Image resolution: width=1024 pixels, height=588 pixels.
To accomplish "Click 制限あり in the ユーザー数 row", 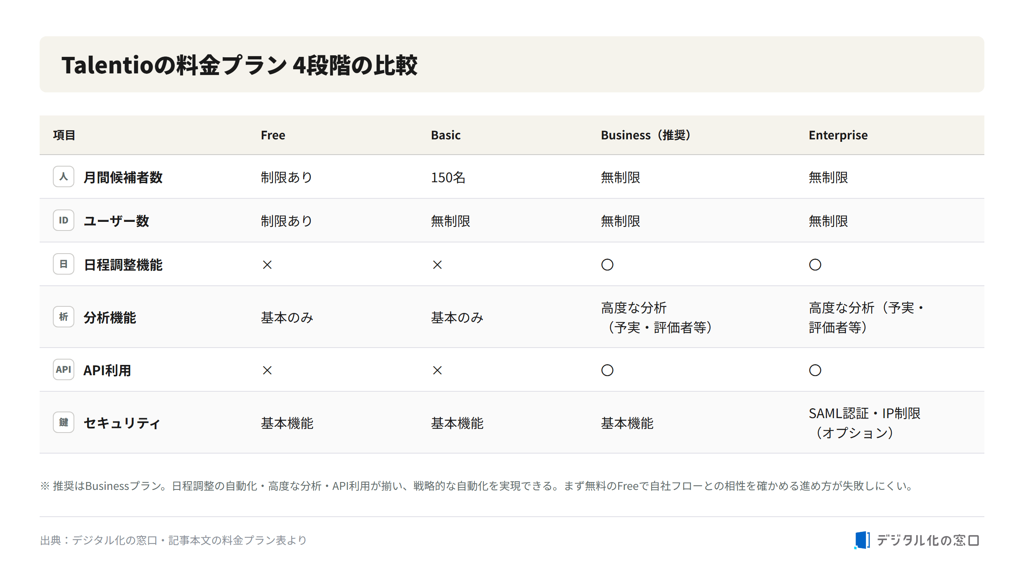I will (287, 221).
